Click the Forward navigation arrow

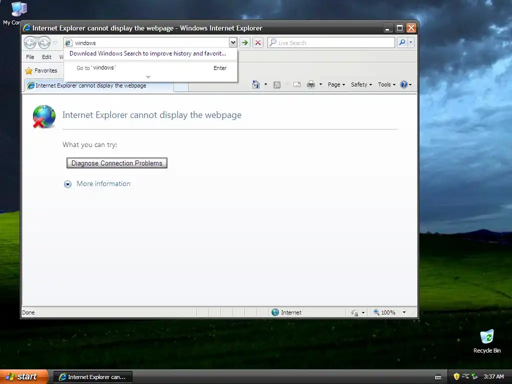(44, 43)
